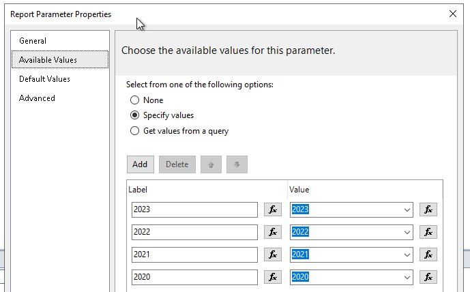Expand the 2023 Value dropdown
This screenshot has width=470, height=292.
click(x=407, y=209)
